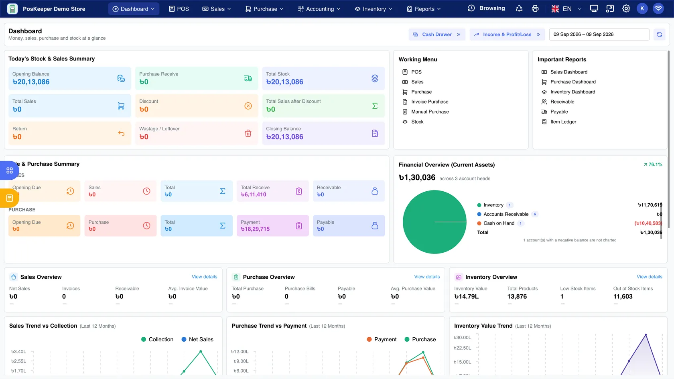Viewport: 674px width, 379px height.
Task: Click the Income & Profit/Loss button
Action: (507, 34)
